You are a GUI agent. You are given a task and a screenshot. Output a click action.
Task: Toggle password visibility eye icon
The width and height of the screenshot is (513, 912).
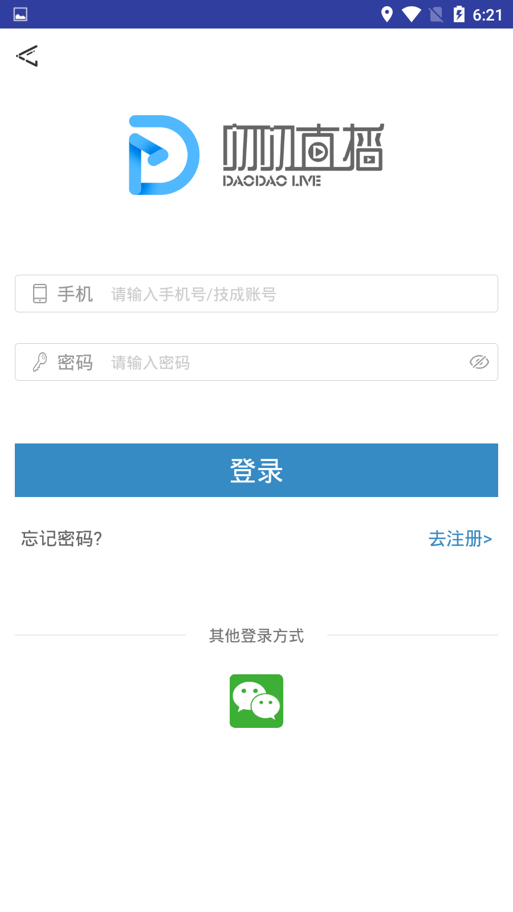pos(479,362)
